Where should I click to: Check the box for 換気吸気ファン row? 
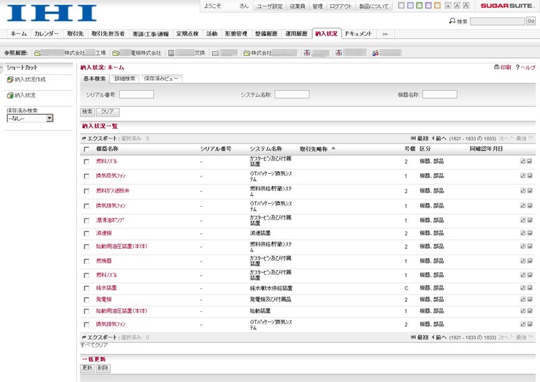coord(86,176)
